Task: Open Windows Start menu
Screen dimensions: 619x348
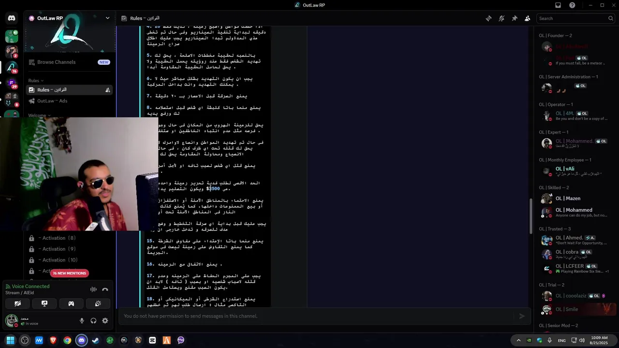Action: click(10, 340)
